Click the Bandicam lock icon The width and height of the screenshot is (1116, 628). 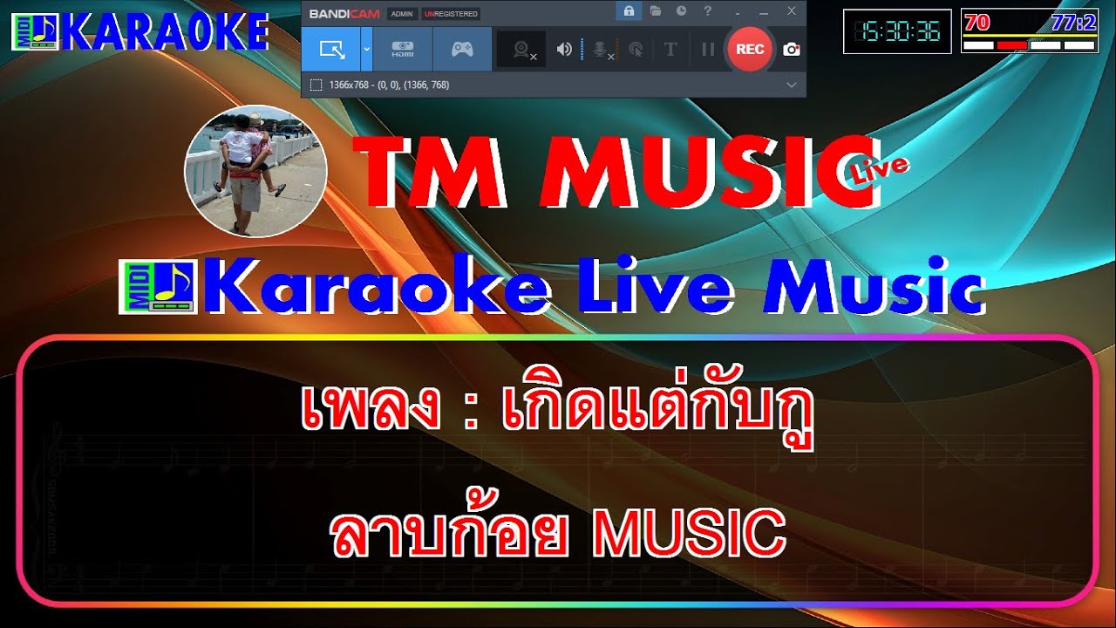[628, 11]
